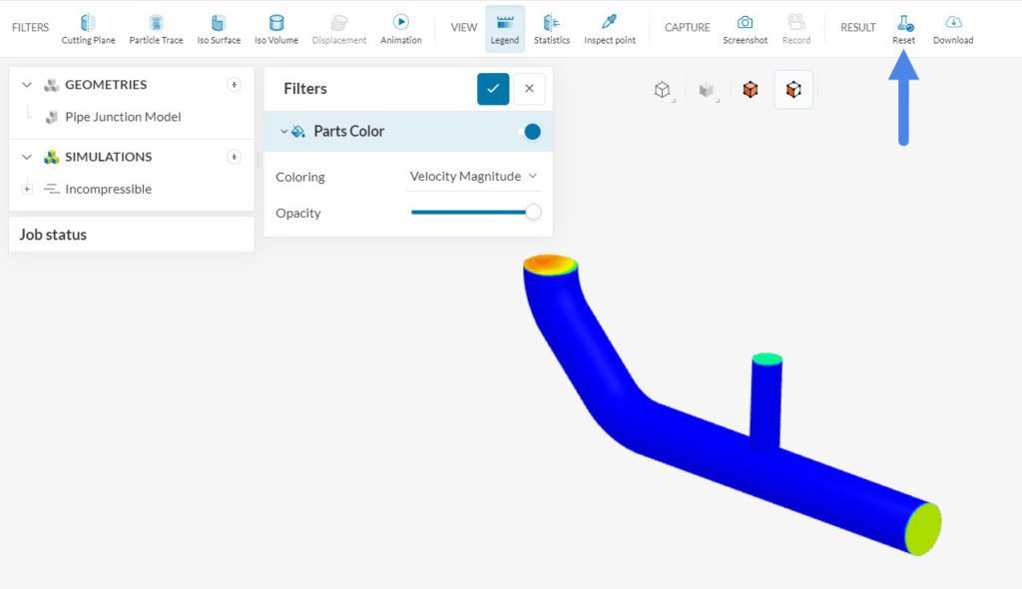Viewport: 1022px width, 589px height.
Task: Switch to wireframe cube render mode
Action: pyautogui.click(x=662, y=90)
